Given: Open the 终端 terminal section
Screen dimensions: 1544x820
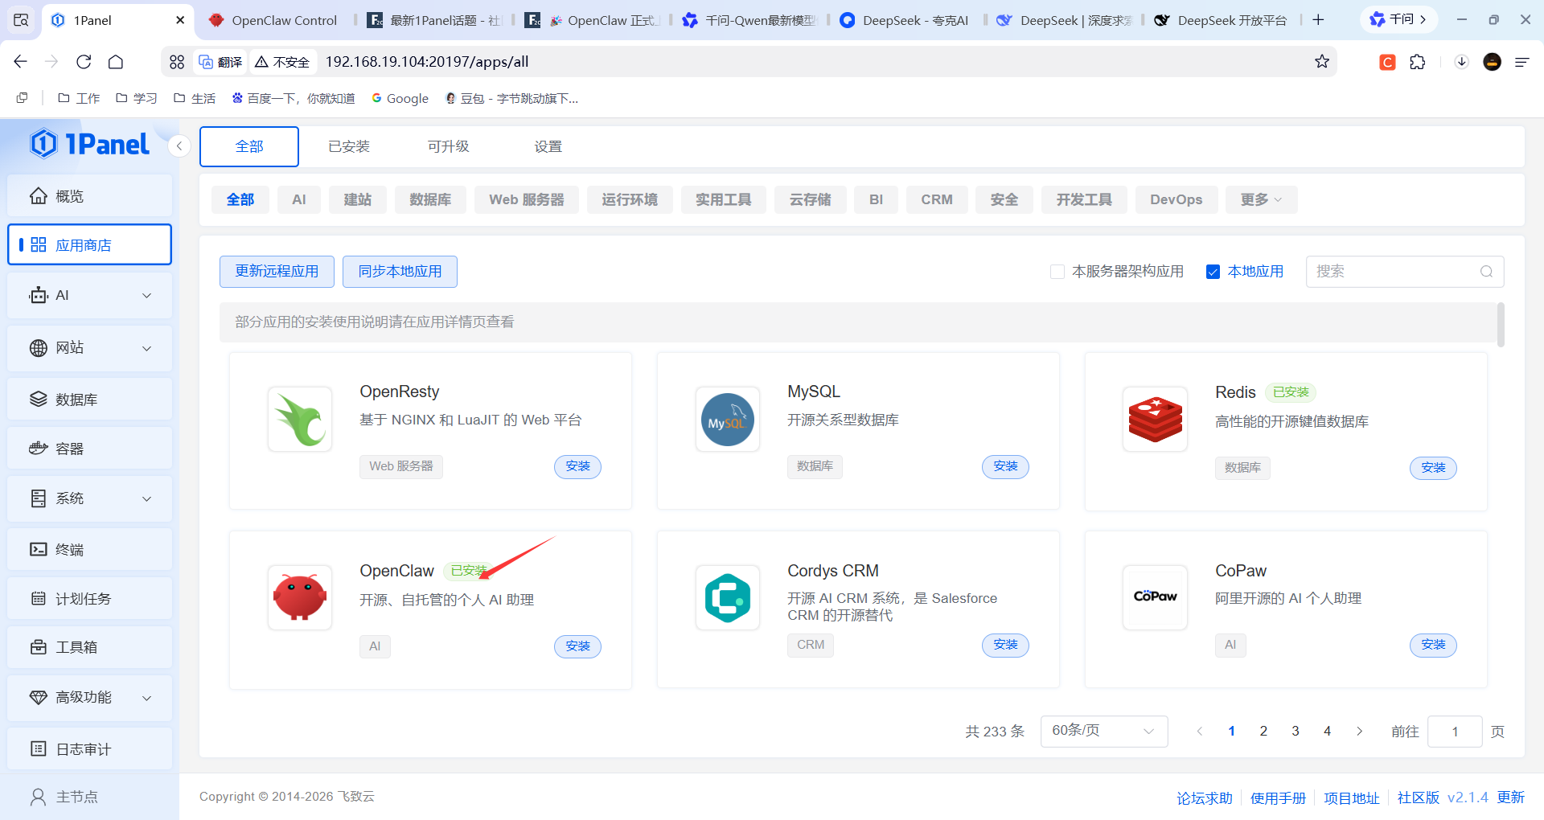Looking at the screenshot, I should click(x=68, y=549).
